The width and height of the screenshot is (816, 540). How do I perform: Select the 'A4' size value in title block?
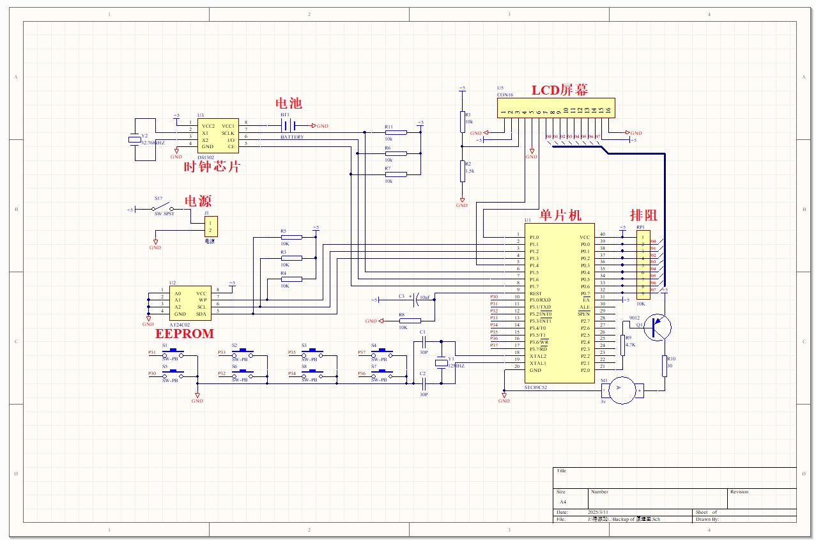click(563, 502)
